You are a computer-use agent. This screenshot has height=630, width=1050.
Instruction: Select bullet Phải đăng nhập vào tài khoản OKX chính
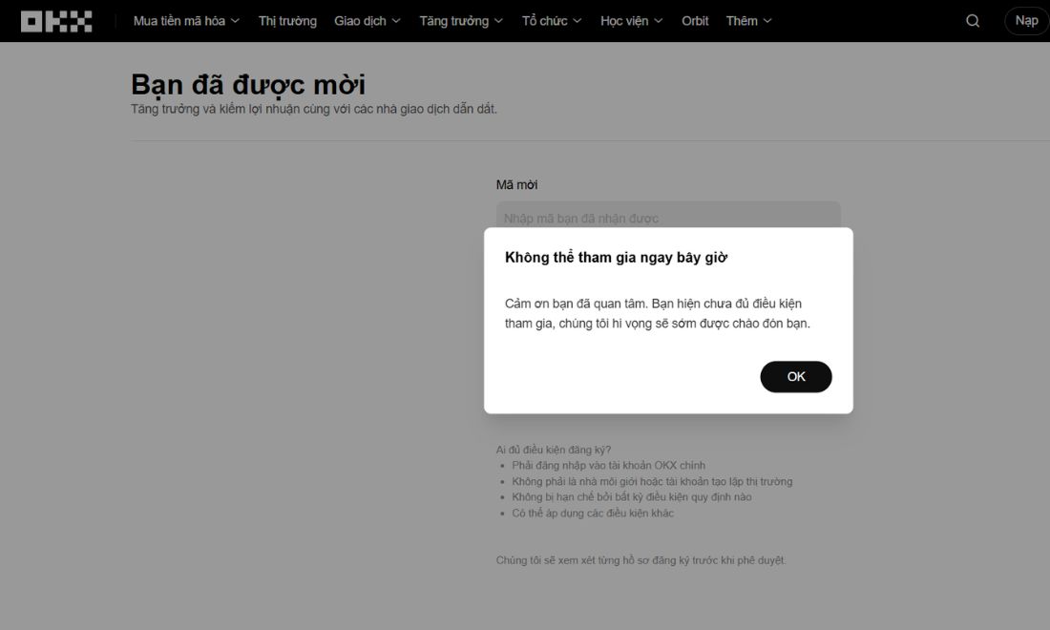coord(608,465)
